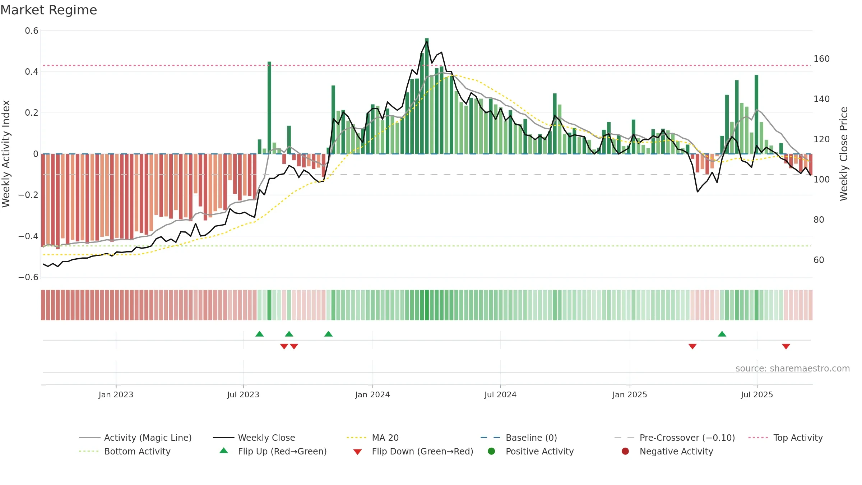Toggle the Negative Activity legend entry
Viewport: 862px width, 485px height.
pos(667,451)
